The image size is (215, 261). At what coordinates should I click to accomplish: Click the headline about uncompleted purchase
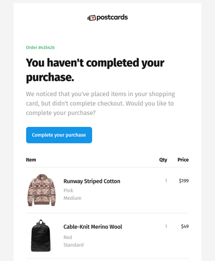(95, 70)
